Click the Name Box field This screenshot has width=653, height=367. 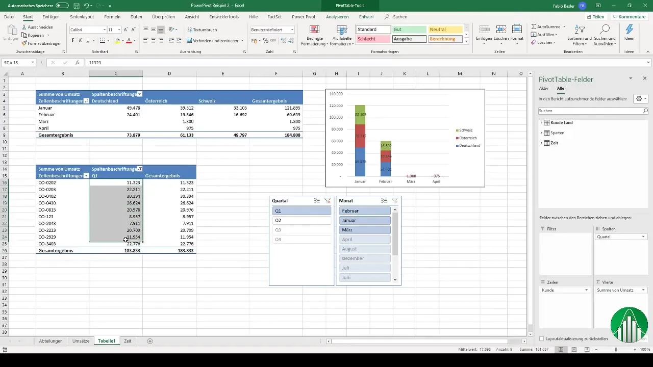pyautogui.click(x=18, y=63)
